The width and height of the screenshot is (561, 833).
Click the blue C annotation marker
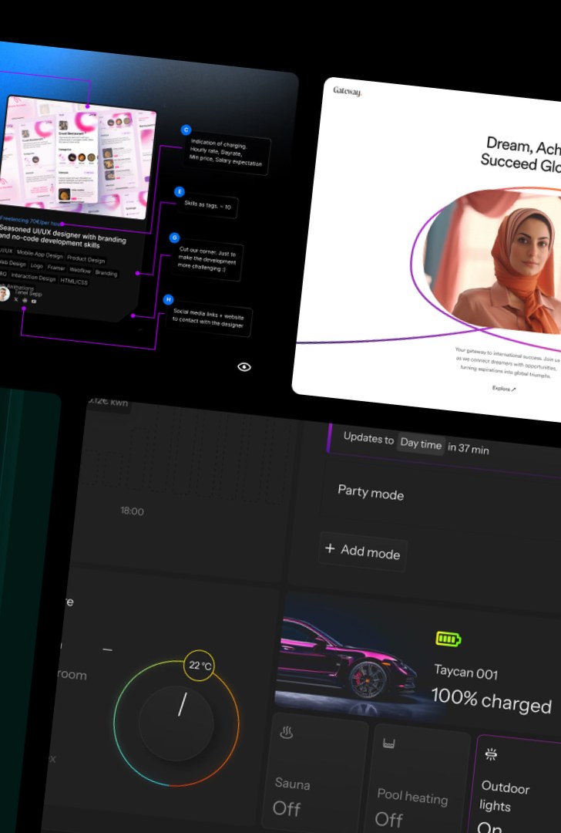[186, 130]
